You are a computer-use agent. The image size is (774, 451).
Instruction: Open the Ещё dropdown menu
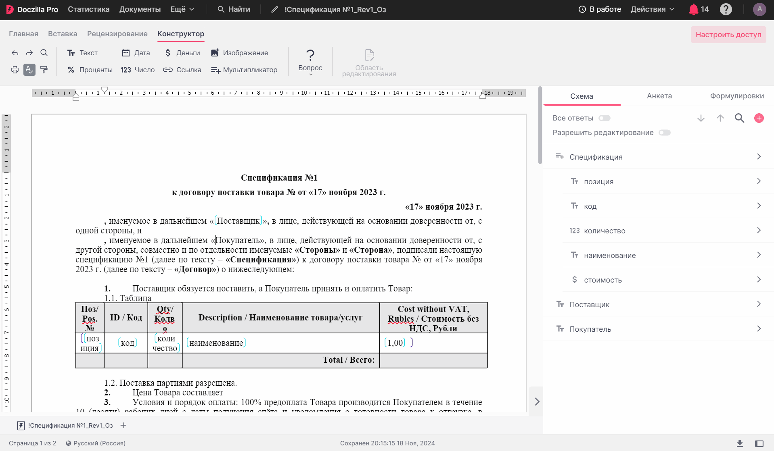[182, 9]
